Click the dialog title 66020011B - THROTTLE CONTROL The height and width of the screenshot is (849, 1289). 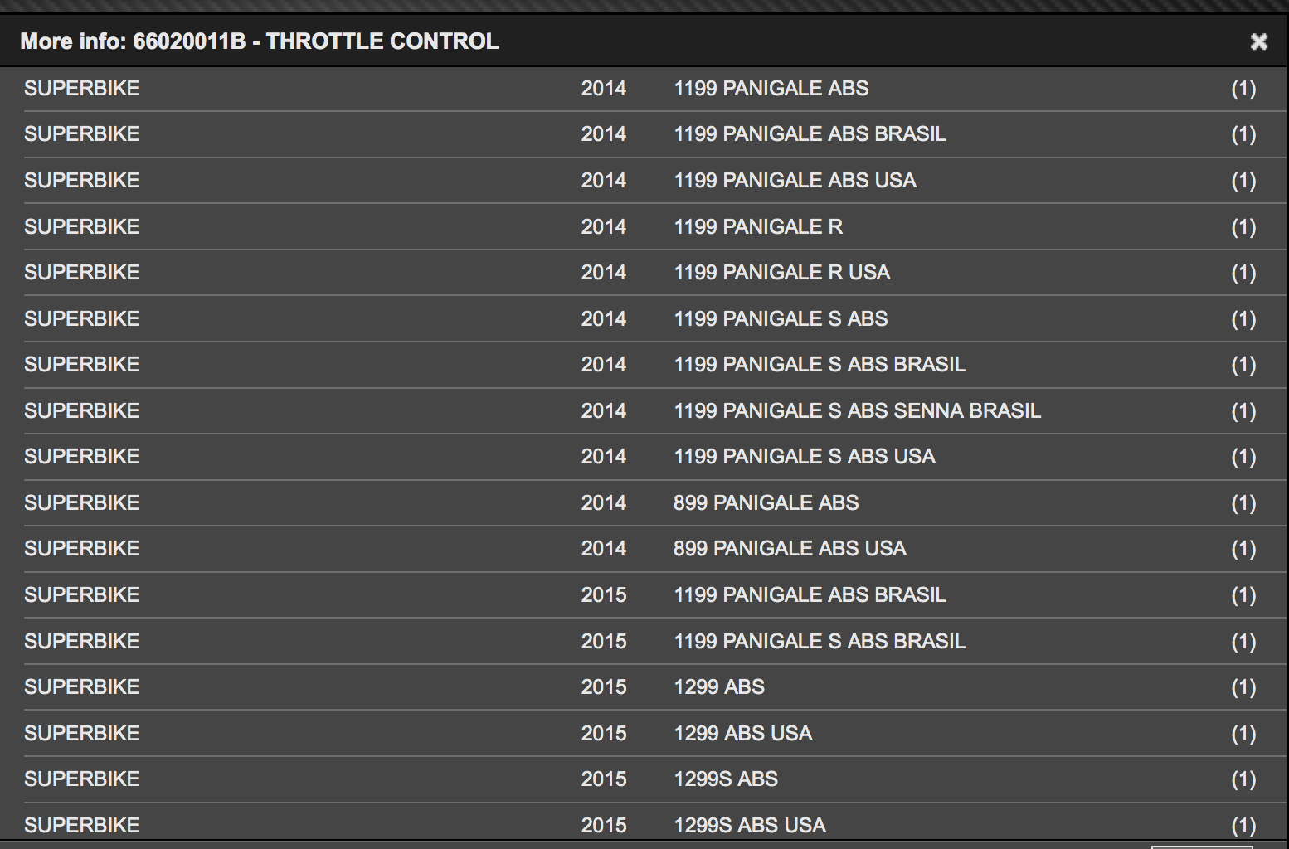click(x=315, y=41)
